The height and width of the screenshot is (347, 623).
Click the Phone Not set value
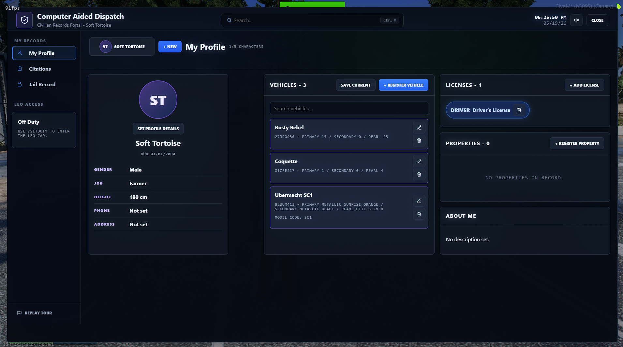point(138,211)
